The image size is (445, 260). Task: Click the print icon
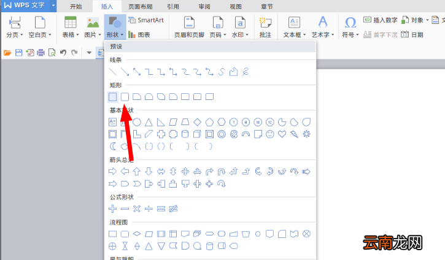(41, 53)
